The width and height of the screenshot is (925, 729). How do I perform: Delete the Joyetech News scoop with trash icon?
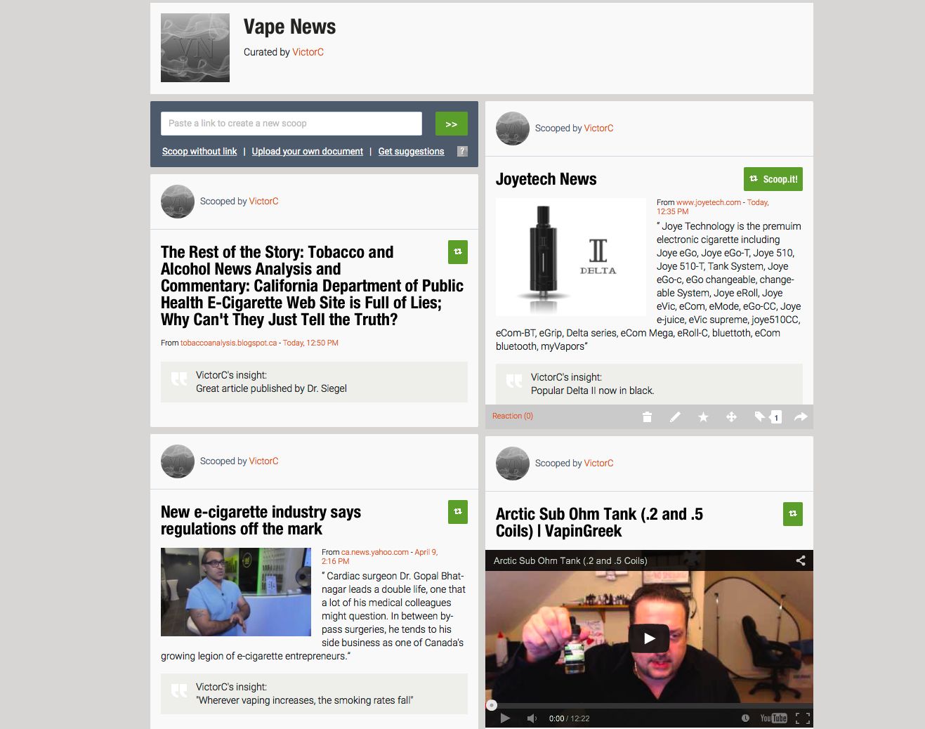pyautogui.click(x=647, y=417)
